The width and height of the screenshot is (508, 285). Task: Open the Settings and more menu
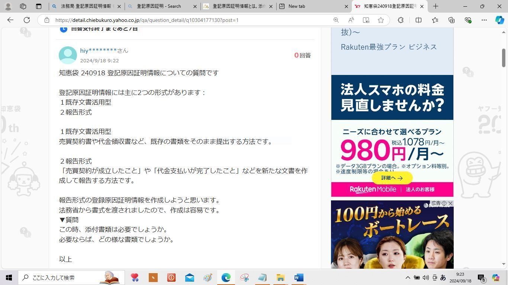(x=483, y=20)
